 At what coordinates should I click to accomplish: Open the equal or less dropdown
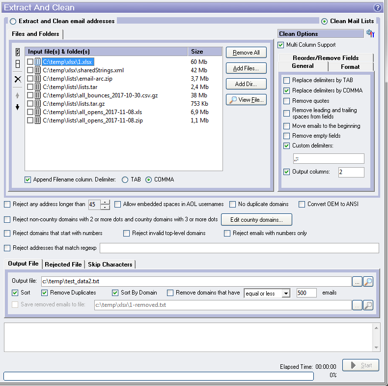[x=267, y=293]
